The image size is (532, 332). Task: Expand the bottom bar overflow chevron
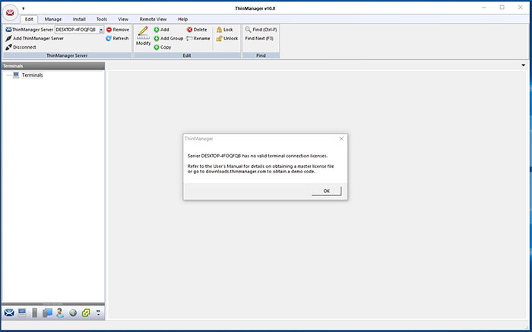[x=98, y=313]
